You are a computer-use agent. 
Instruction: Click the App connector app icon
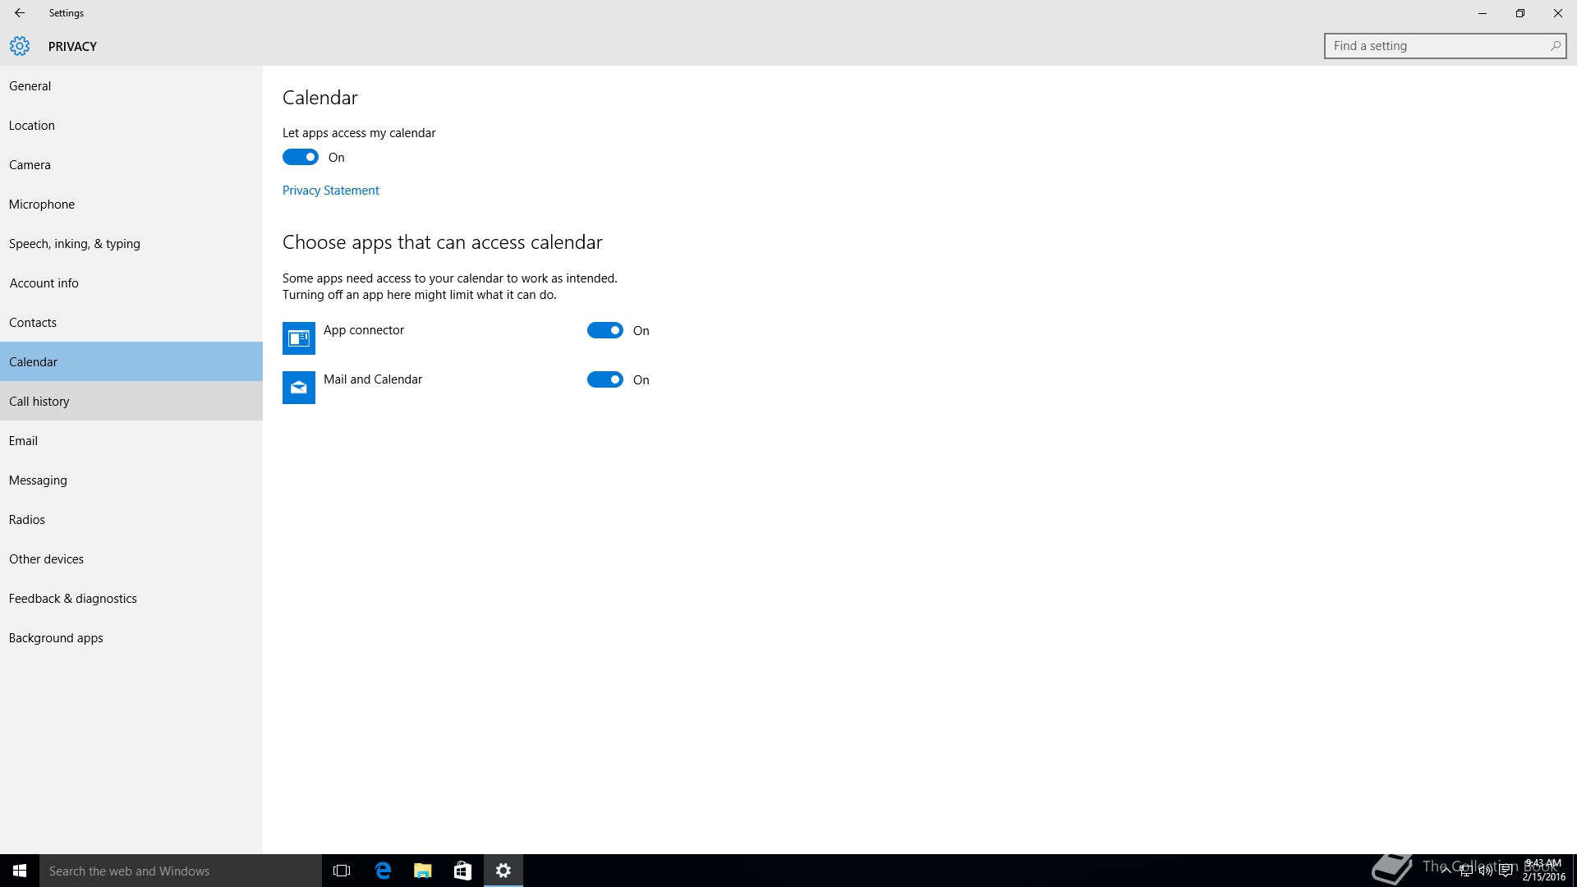click(x=298, y=338)
